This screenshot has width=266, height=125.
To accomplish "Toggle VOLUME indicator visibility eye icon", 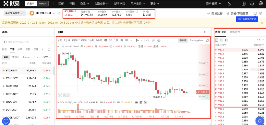I will click(x=137, y=102).
